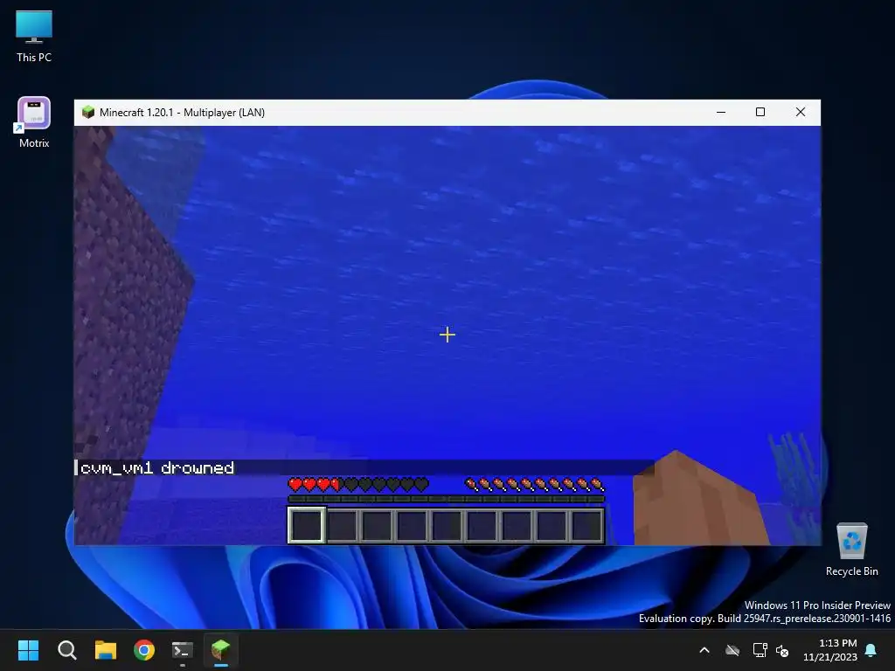Click the Minecraft window title text
The width and height of the screenshot is (895, 671).
[x=182, y=113]
